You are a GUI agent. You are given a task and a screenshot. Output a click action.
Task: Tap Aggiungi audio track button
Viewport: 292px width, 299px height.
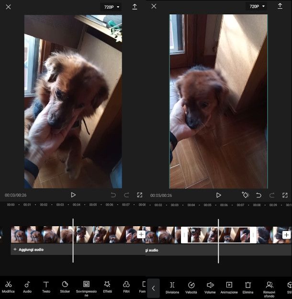pyautogui.click(x=29, y=250)
